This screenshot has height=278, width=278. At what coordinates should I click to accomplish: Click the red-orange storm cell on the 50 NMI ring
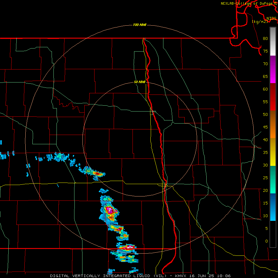pyautogui.click(x=98, y=174)
